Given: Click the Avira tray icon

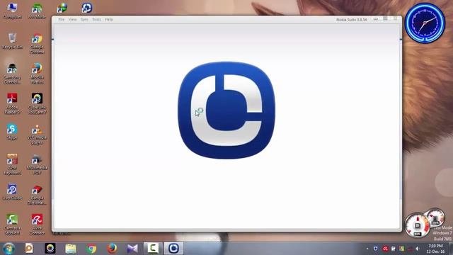Looking at the screenshot, I should point(385,249).
